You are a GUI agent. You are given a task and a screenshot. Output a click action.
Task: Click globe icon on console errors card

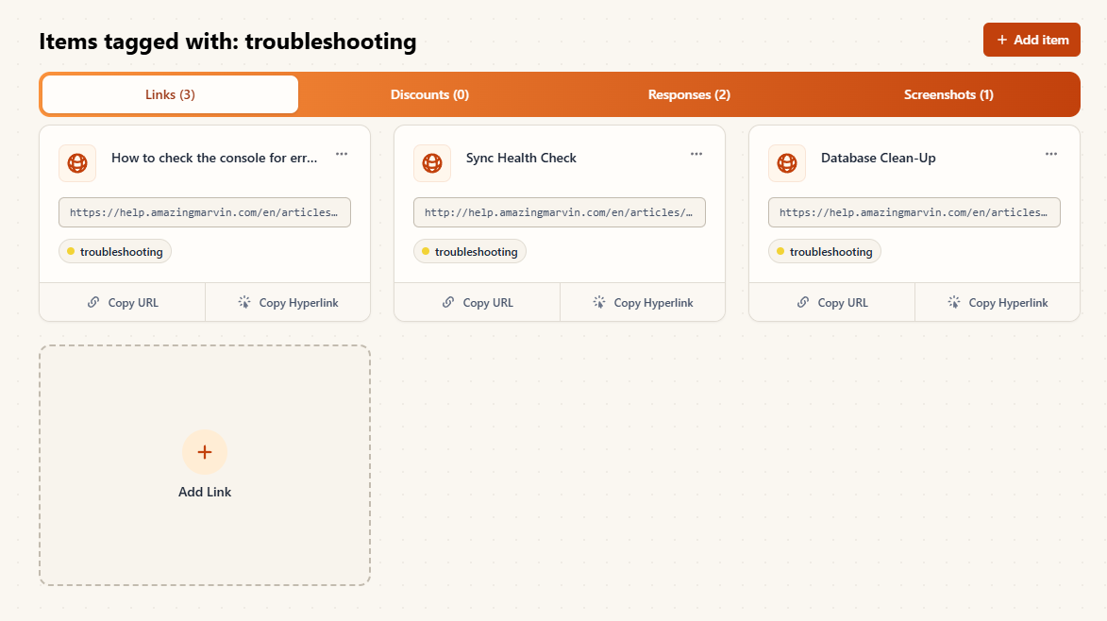[77, 163]
